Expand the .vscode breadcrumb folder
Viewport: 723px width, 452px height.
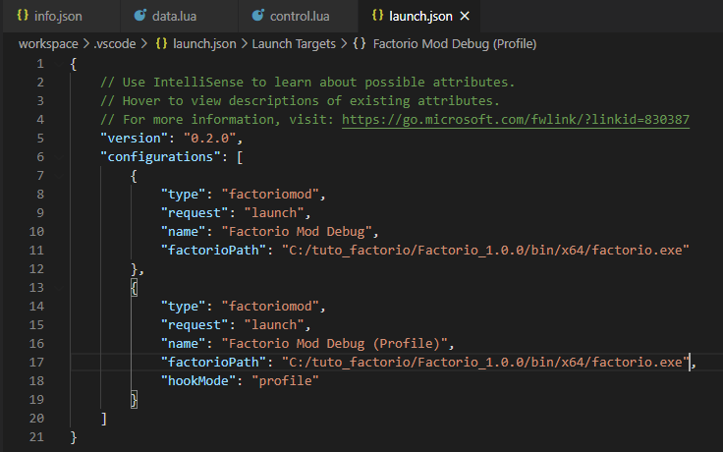[115, 44]
